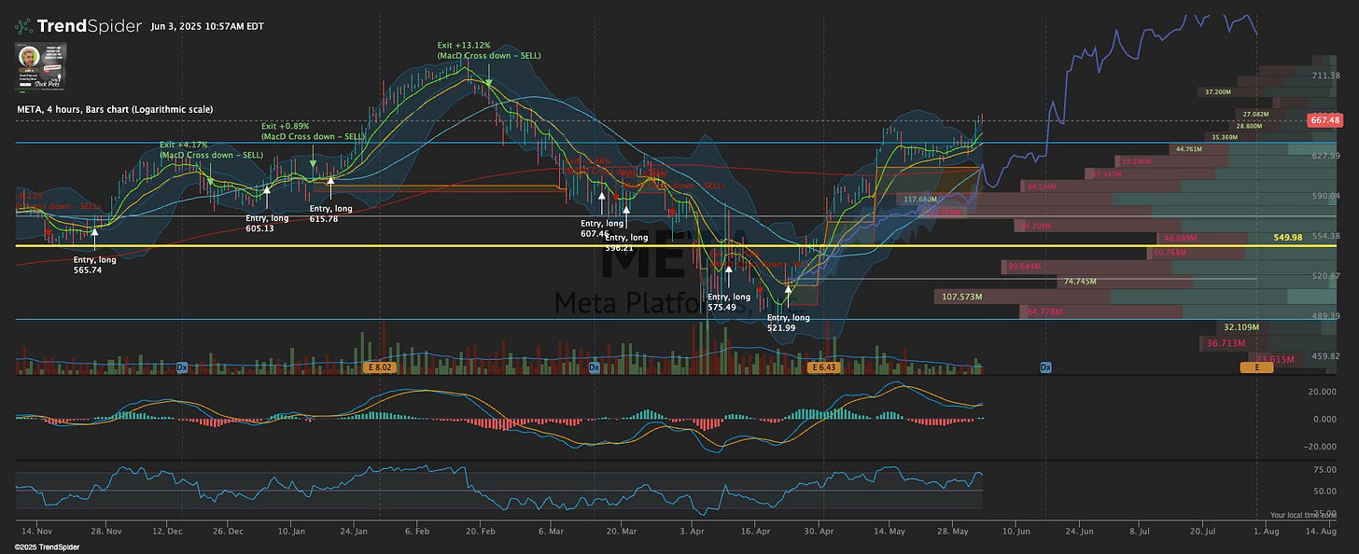Click the March Dx dividend marker
The image size is (1359, 554).
(x=594, y=367)
